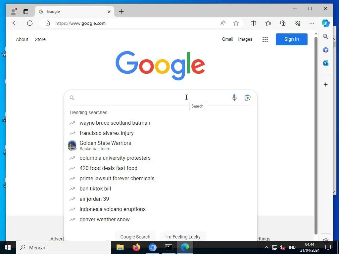Open split screen view
Viewport: 339px width, 254px height.
pyautogui.click(x=253, y=23)
